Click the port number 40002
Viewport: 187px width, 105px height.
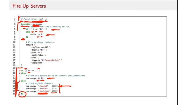55,91
